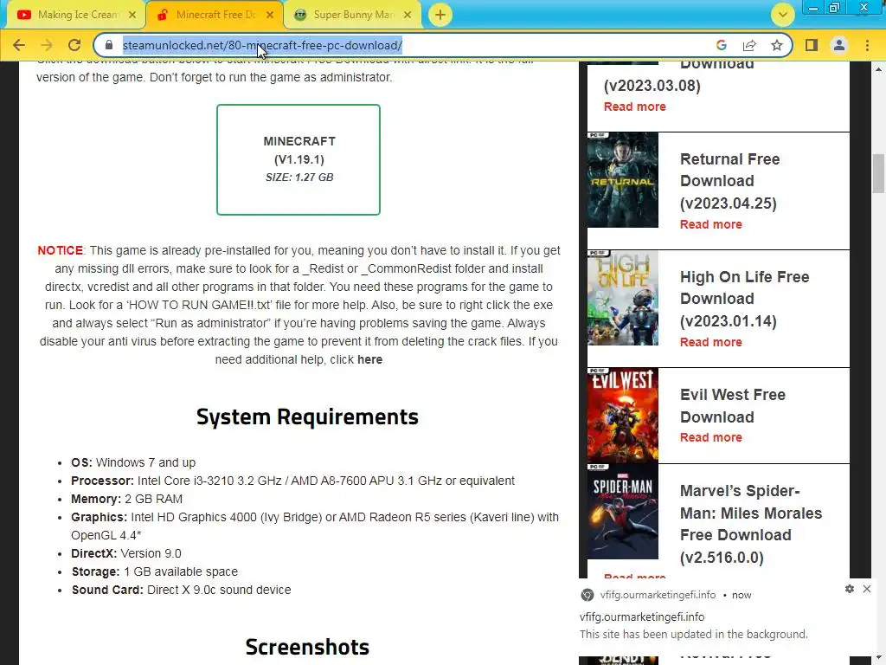Switch to the Super Bunny Man tab

(351, 15)
